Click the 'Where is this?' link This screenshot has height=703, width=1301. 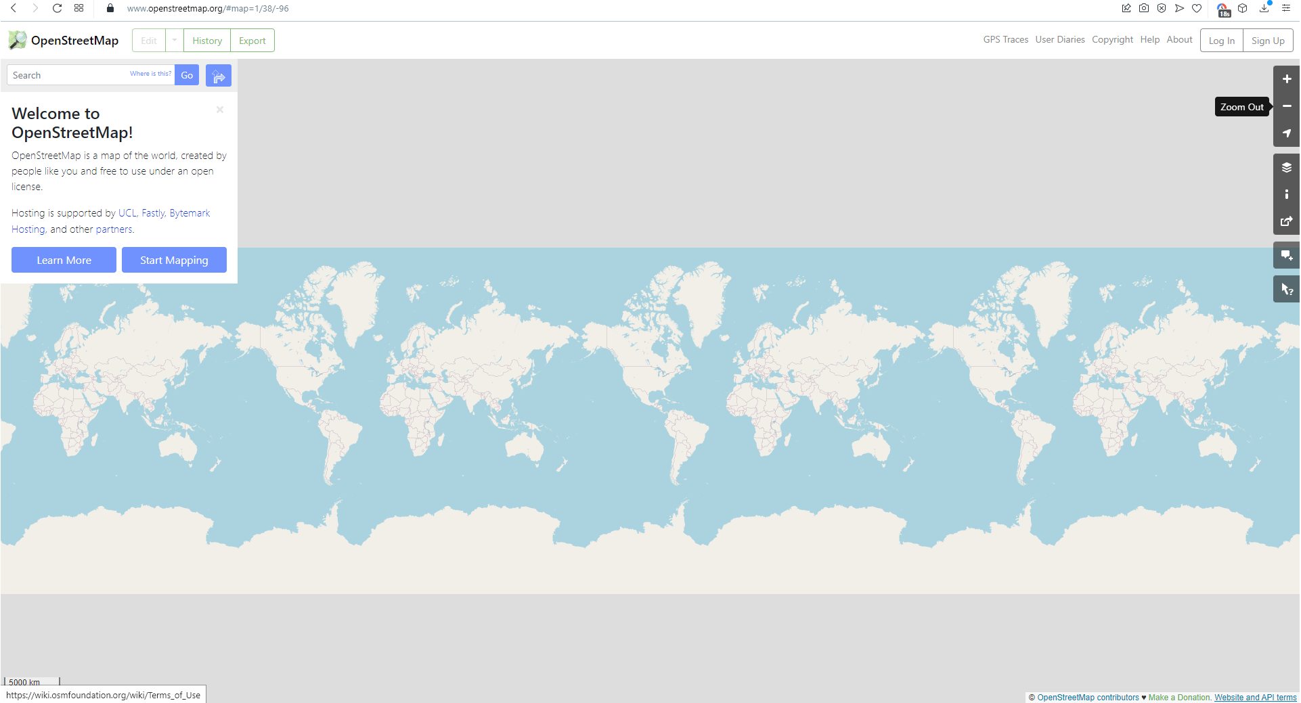(x=150, y=74)
